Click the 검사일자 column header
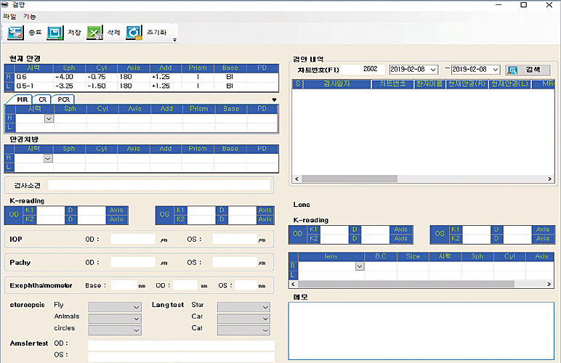This screenshot has width=561, height=363. point(337,84)
